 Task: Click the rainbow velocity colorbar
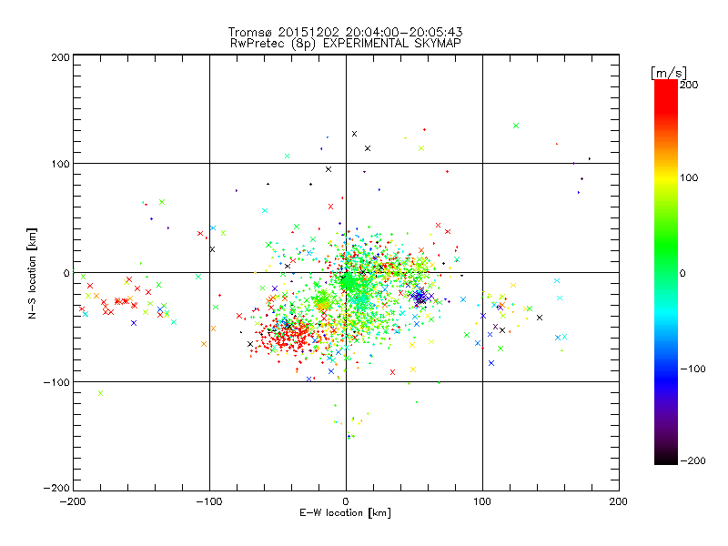pyautogui.click(x=666, y=272)
